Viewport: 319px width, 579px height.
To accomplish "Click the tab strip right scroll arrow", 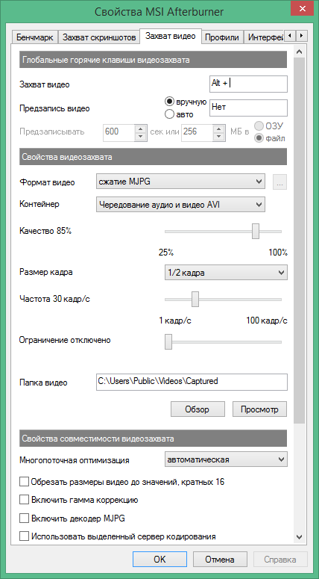I will [x=302, y=36].
